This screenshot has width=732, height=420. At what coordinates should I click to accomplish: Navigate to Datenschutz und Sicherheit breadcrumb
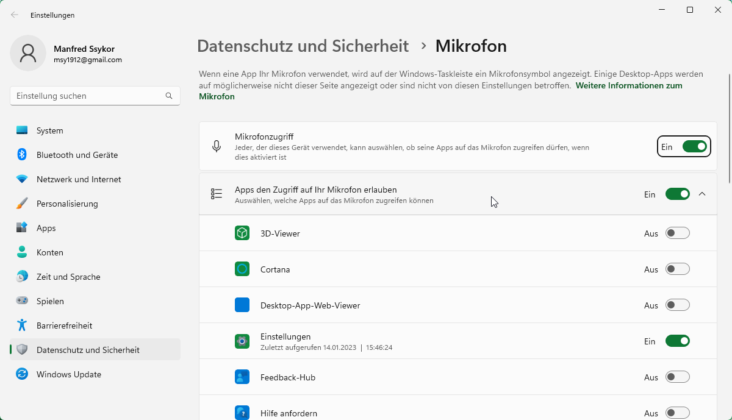303,46
